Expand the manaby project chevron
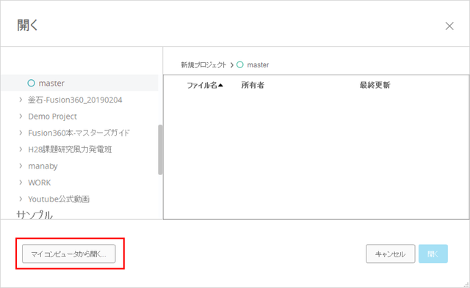This screenshot has width=470, height=288. click(x=21, y=166)
